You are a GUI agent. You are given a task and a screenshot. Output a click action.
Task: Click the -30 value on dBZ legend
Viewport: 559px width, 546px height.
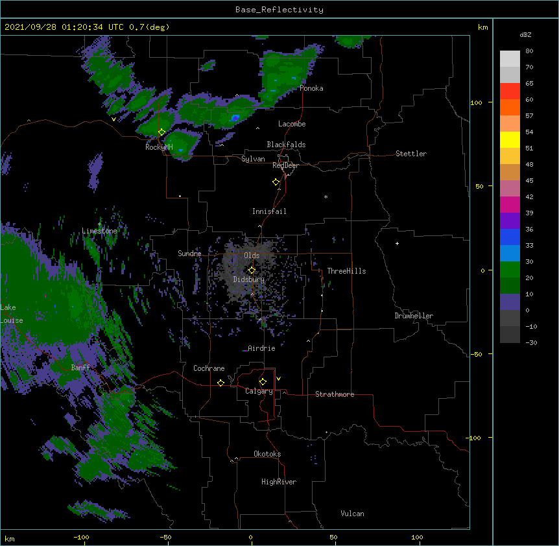coord(531,342)
